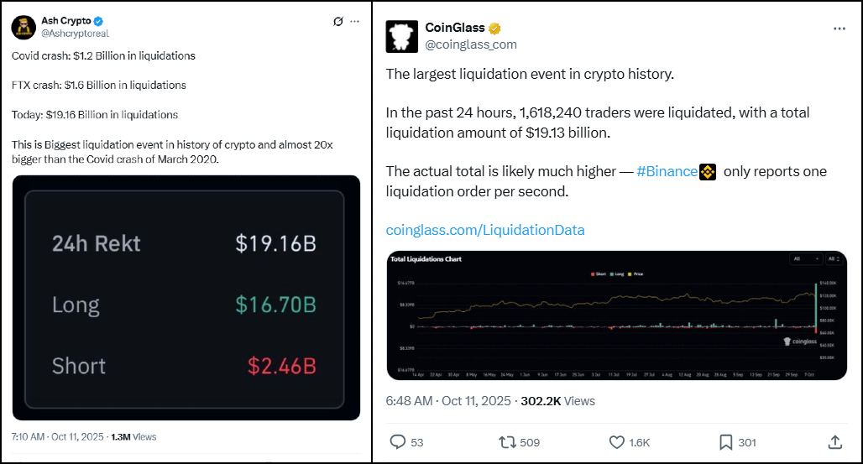Click the share icon on CoinGlass post
Image resolution: width=863 pixels, height=464 pixels.
pyautogui.click(x=834, y=441)
